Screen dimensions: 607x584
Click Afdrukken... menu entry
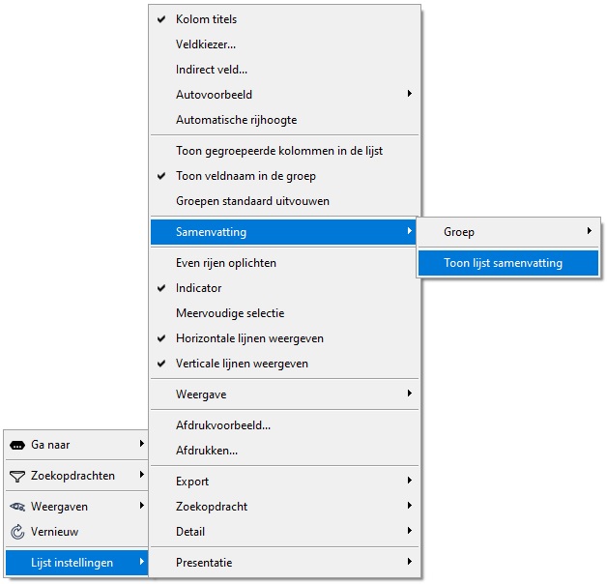[x=284, y=451]
